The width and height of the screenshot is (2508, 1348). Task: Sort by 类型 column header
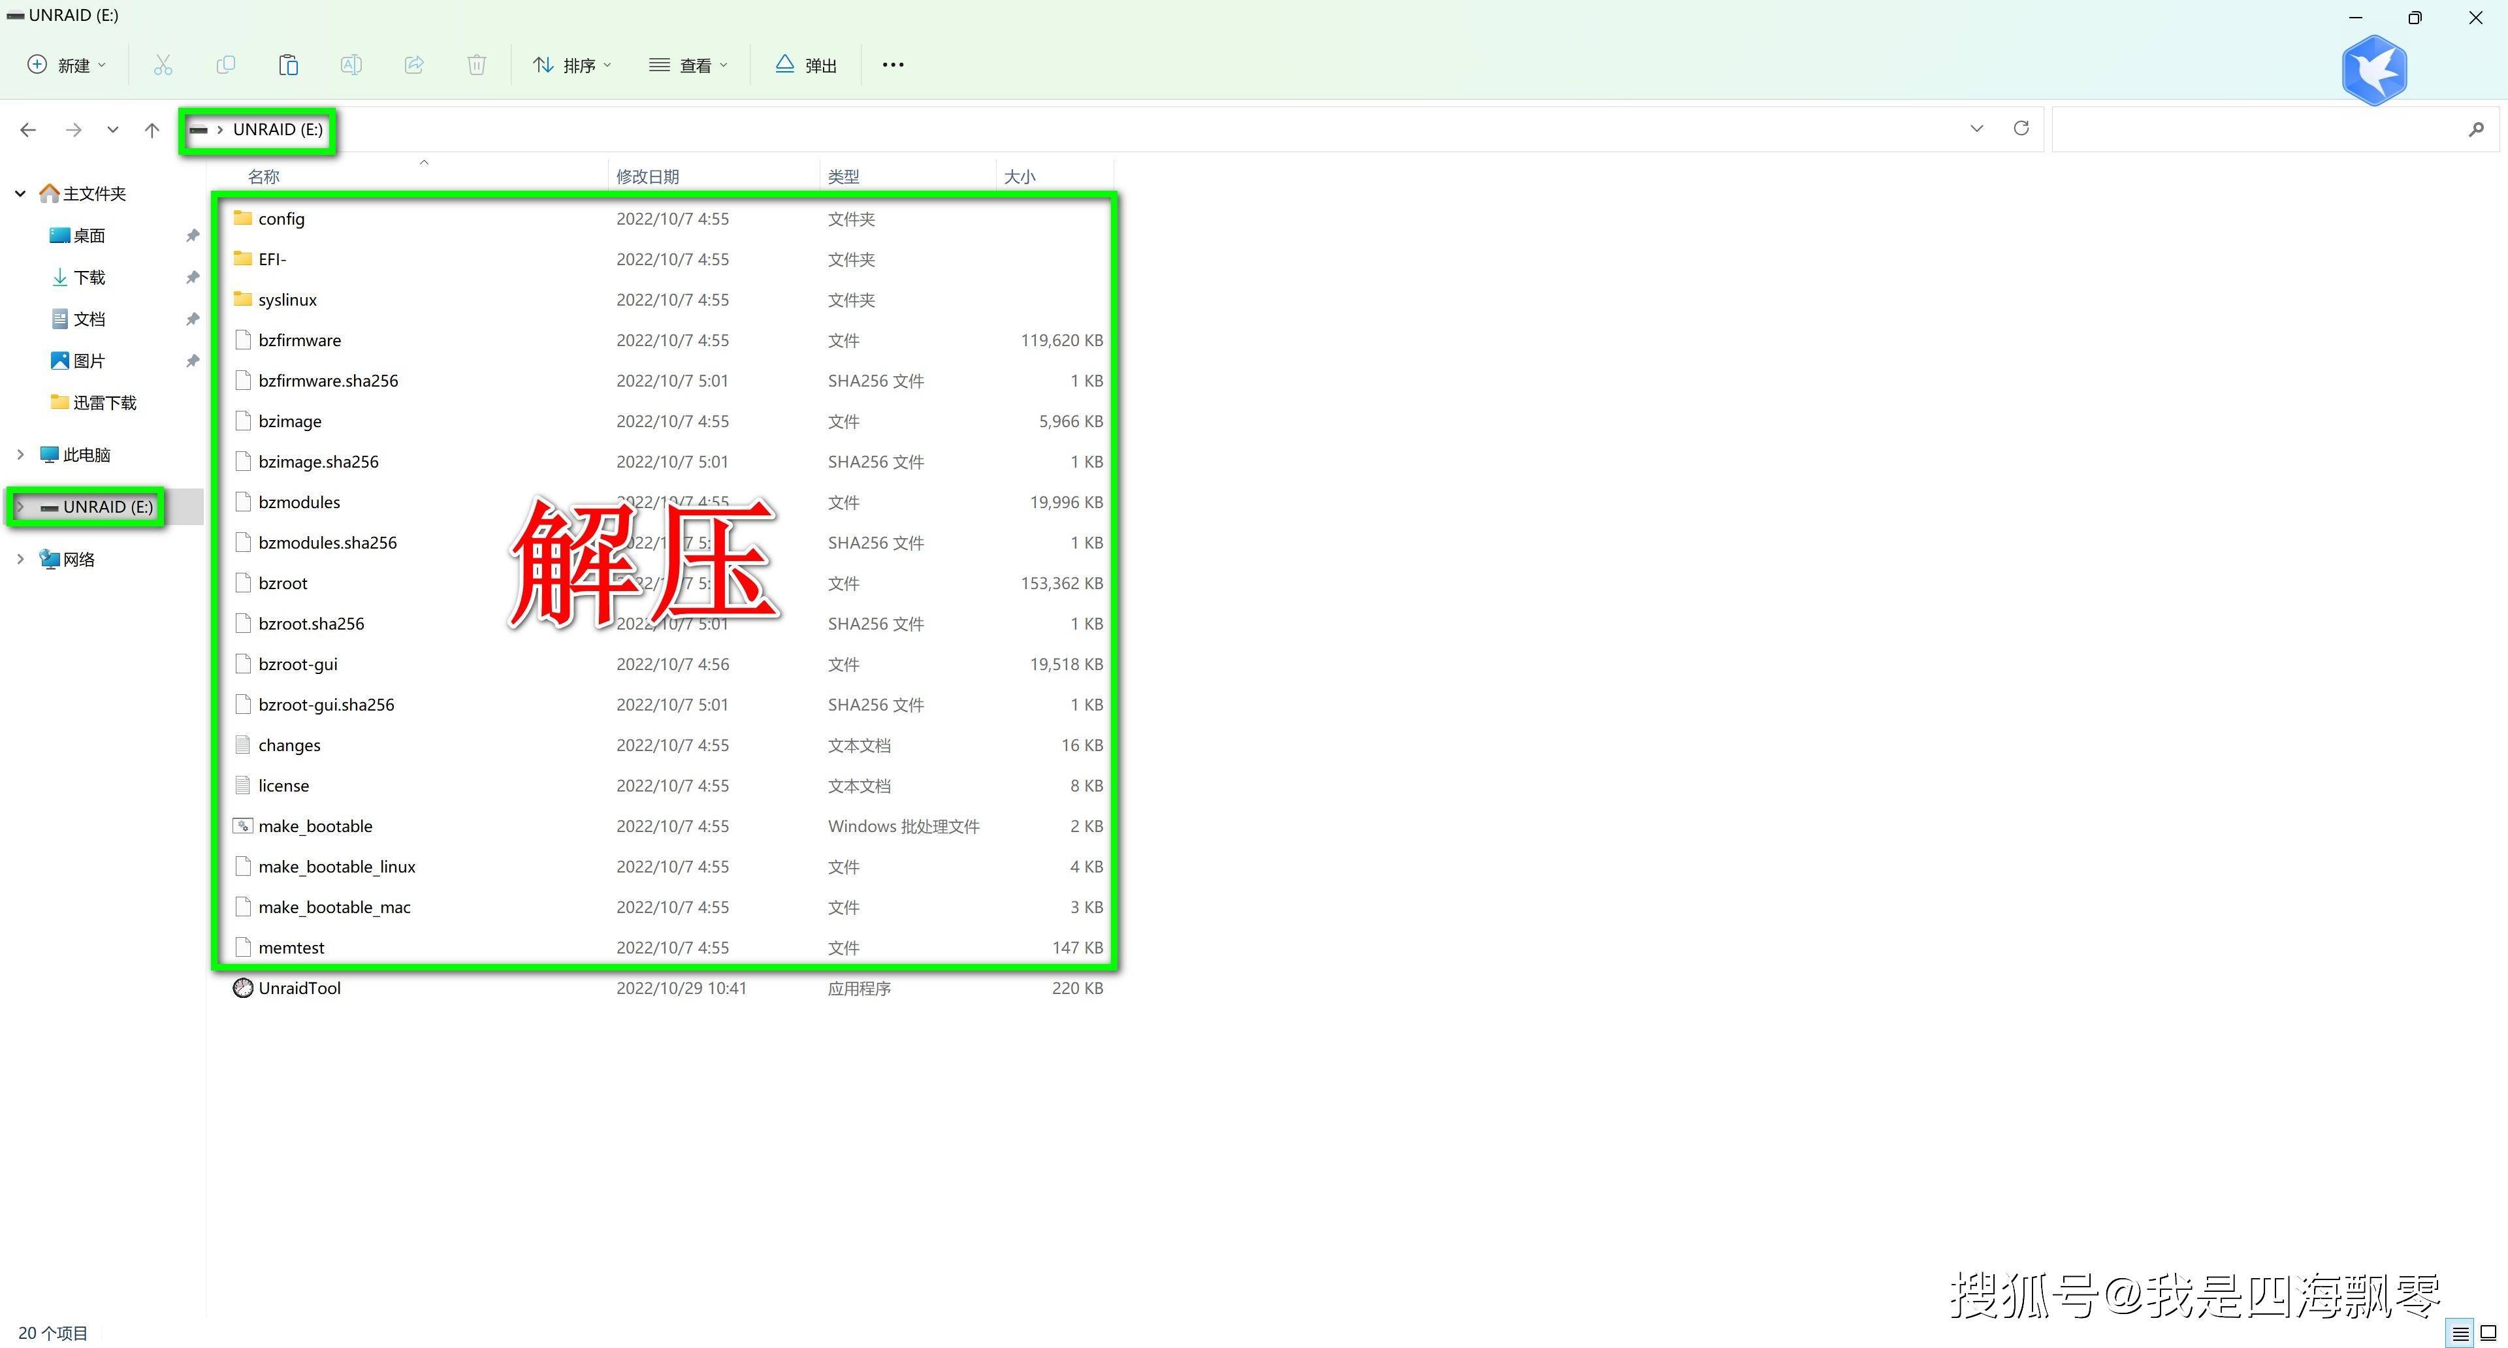coord(844,176)
